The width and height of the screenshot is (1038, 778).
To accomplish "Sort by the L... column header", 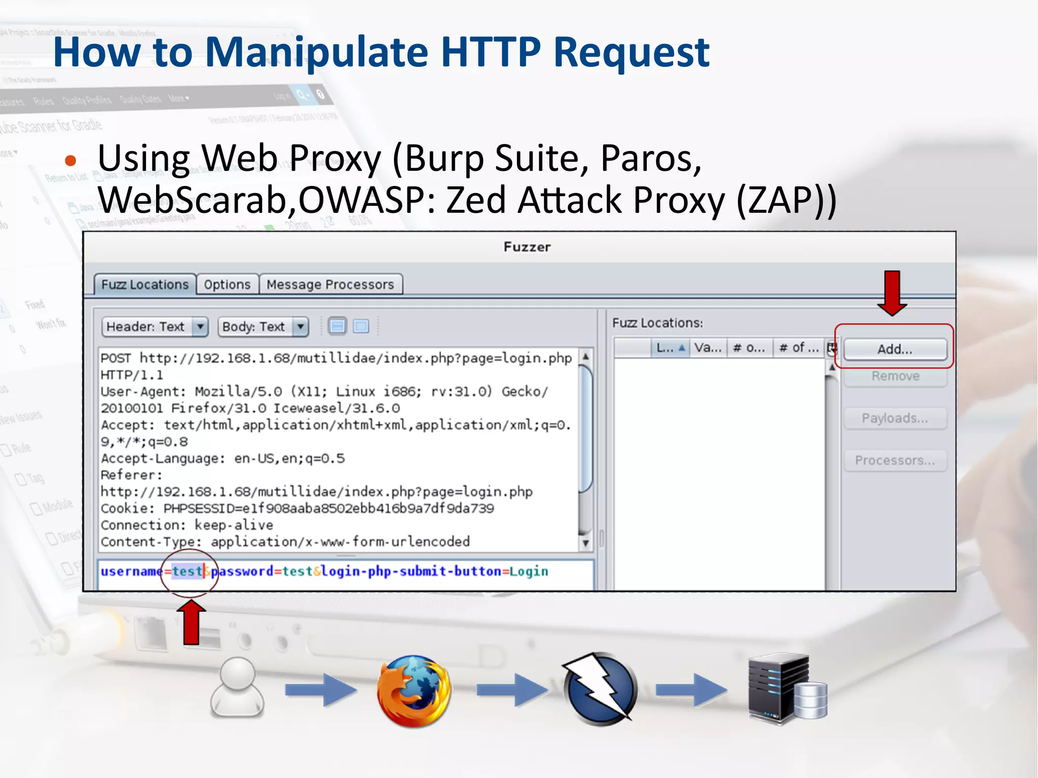I will pyautogui.click(x=670, y=348).
